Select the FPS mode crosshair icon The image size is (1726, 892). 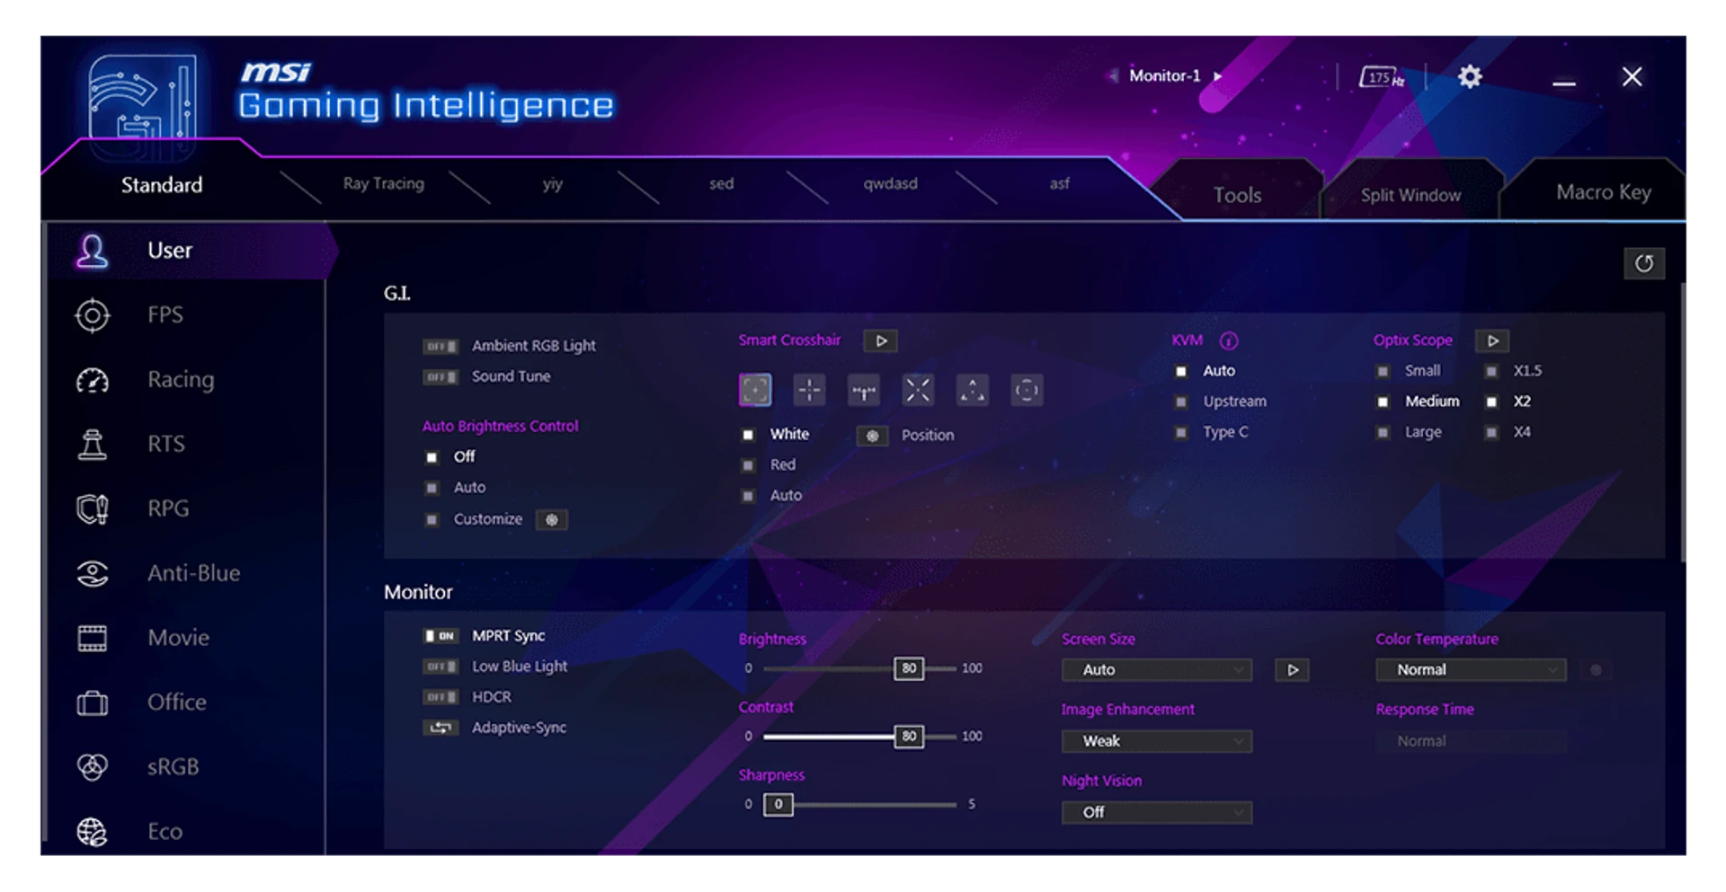tap(92, 315)
